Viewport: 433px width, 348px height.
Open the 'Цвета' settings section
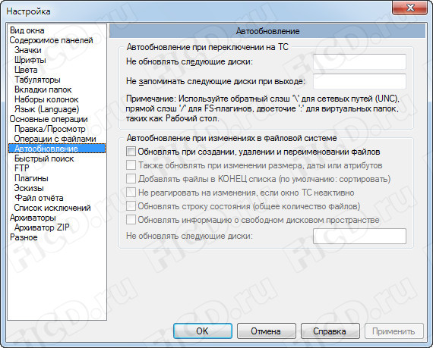26,70
